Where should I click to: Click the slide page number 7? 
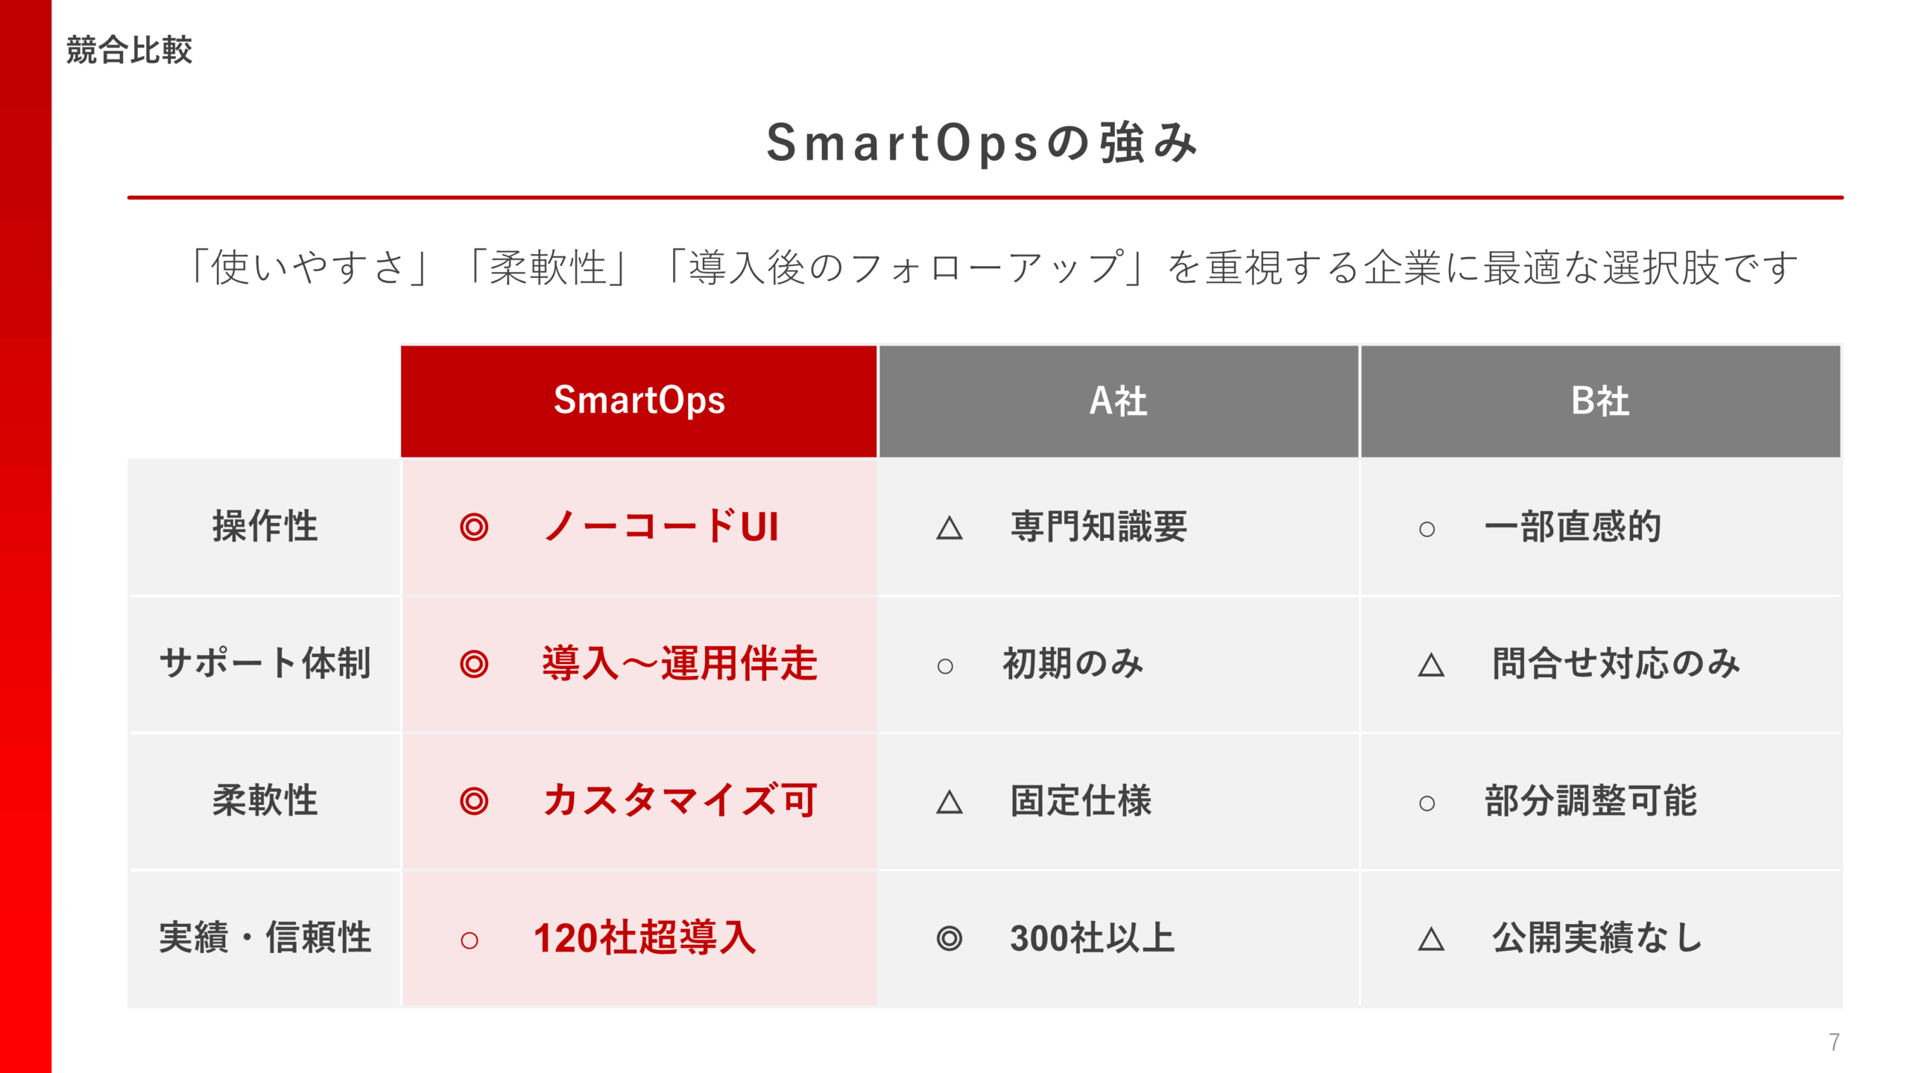[x=1834, y=1042]
